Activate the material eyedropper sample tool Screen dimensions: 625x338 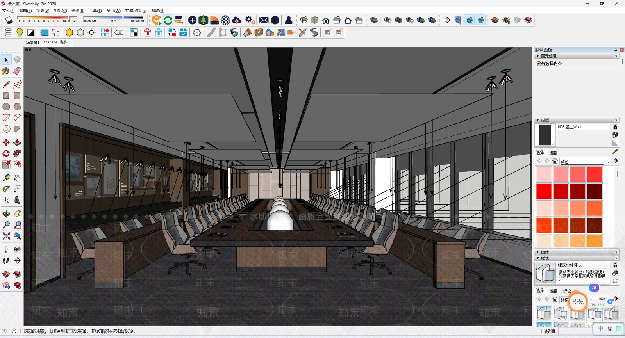(615, 152)
